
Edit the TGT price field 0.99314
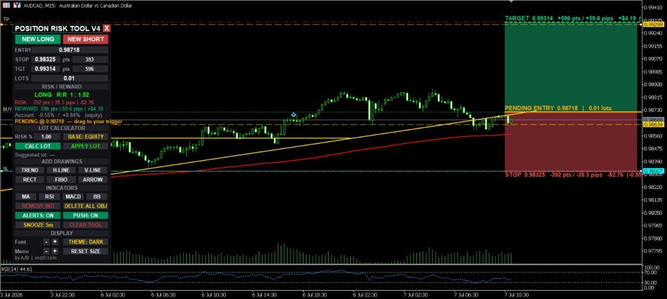coord(46,69)
